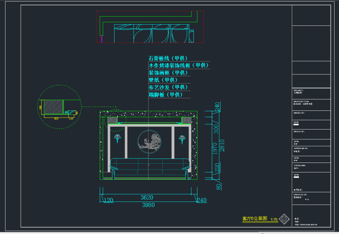Select the vertical 240 dimension at top right
Image resolution: width=339 pixels, height=234 pixels.
(x=217, y=107)
